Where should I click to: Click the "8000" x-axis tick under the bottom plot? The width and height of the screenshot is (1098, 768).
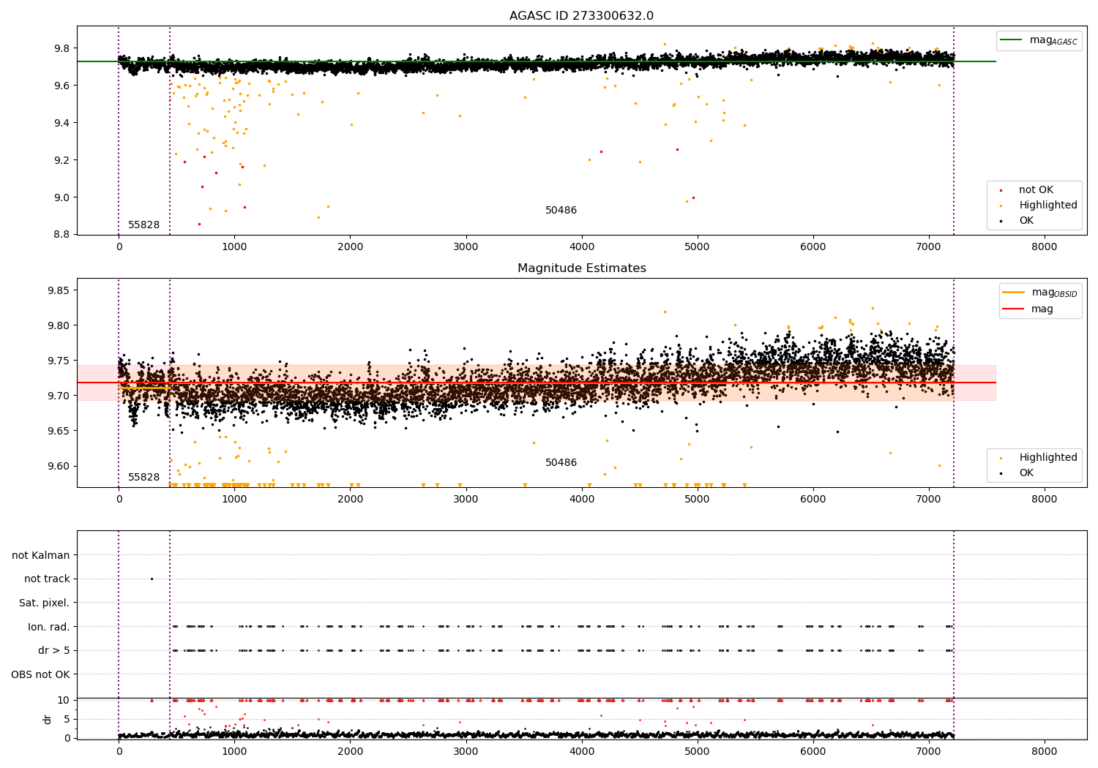1045,752
